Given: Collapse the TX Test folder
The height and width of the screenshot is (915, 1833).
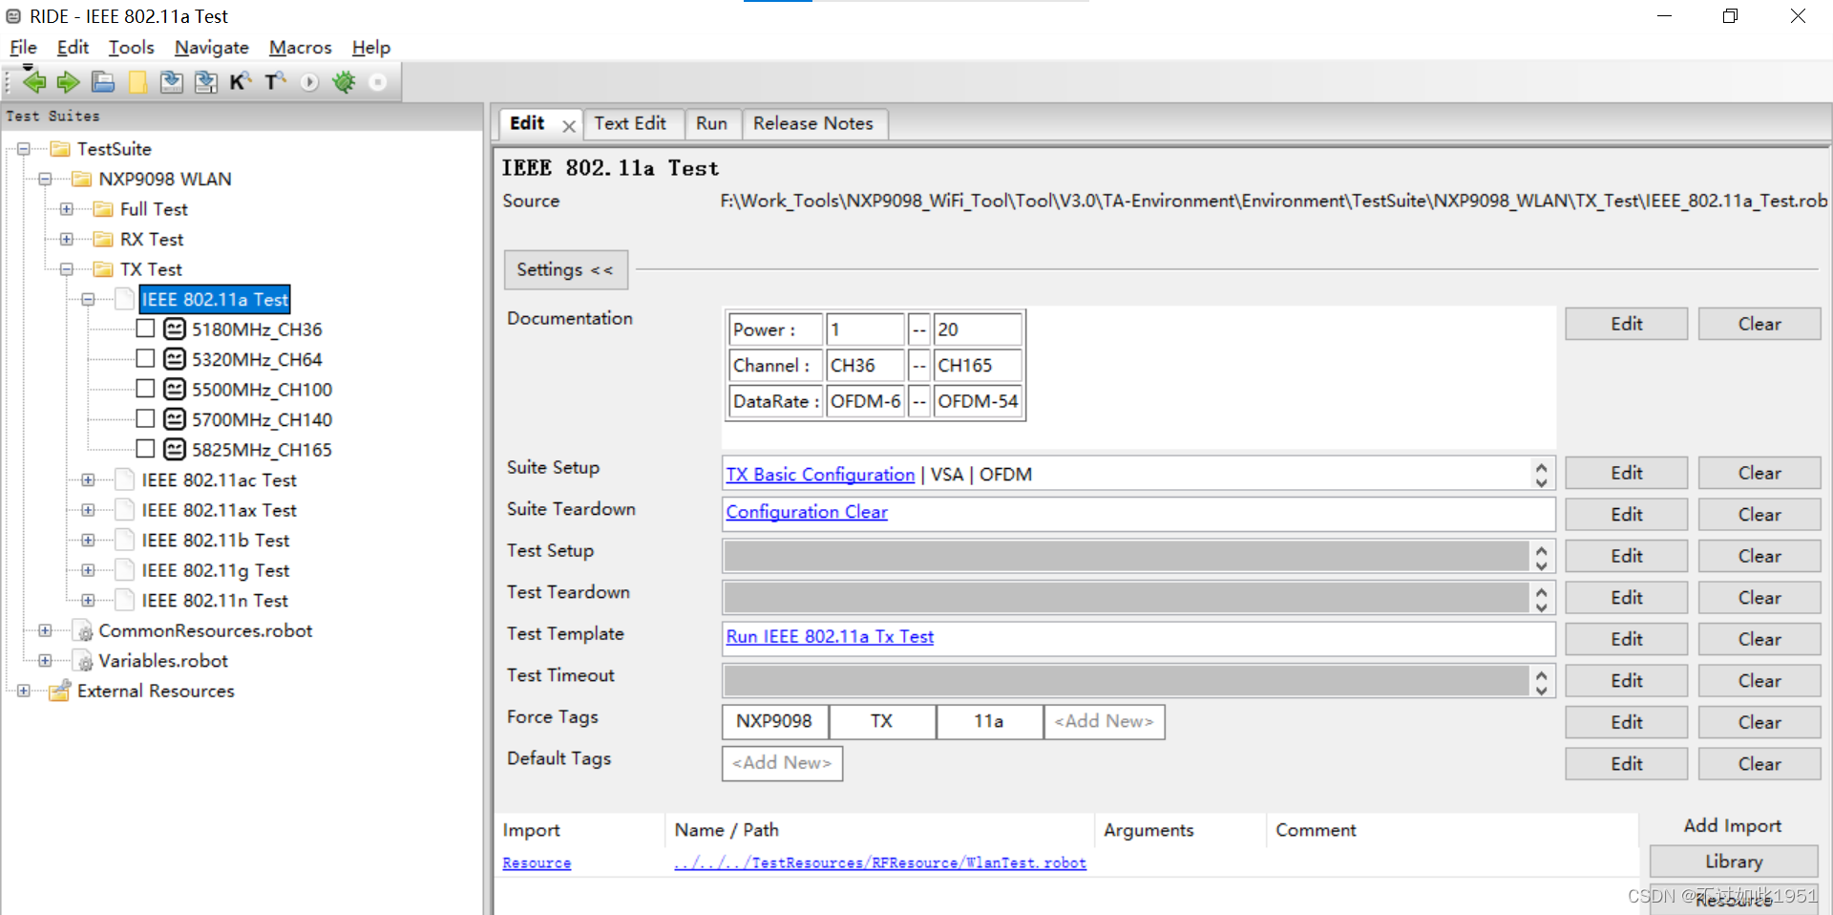Looking at the screenshot, I should pos(66,269).
